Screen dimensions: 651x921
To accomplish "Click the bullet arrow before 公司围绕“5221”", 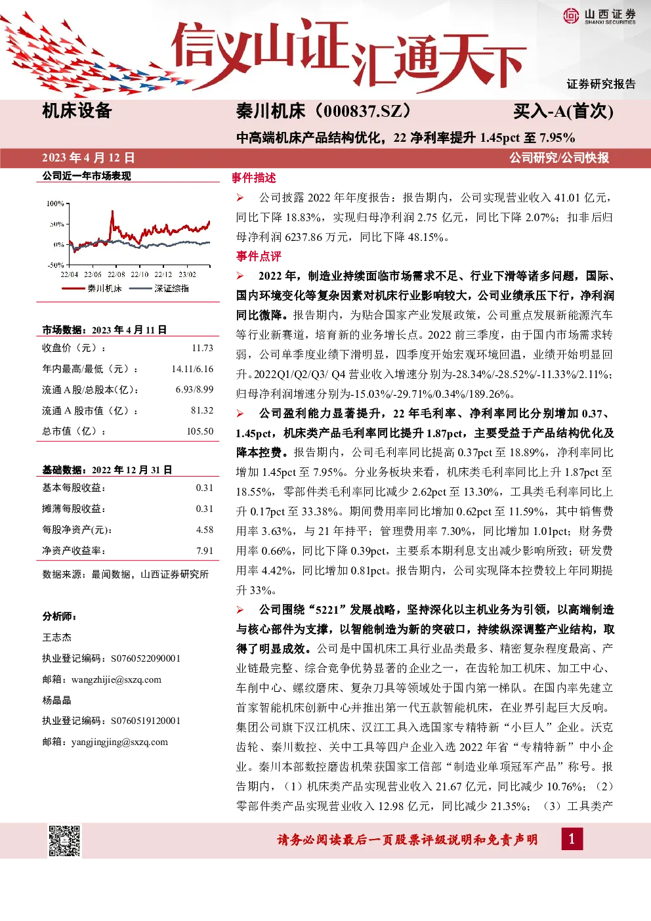I will pos(241,610).
